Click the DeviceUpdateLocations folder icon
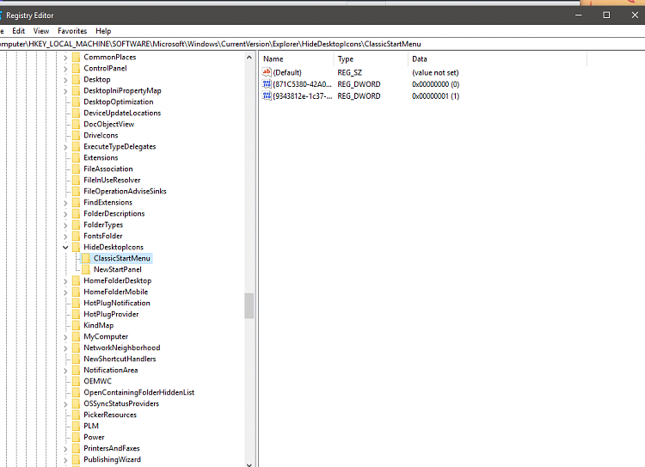Viewport: 645px width, 467px height. (x=76, y=113)
